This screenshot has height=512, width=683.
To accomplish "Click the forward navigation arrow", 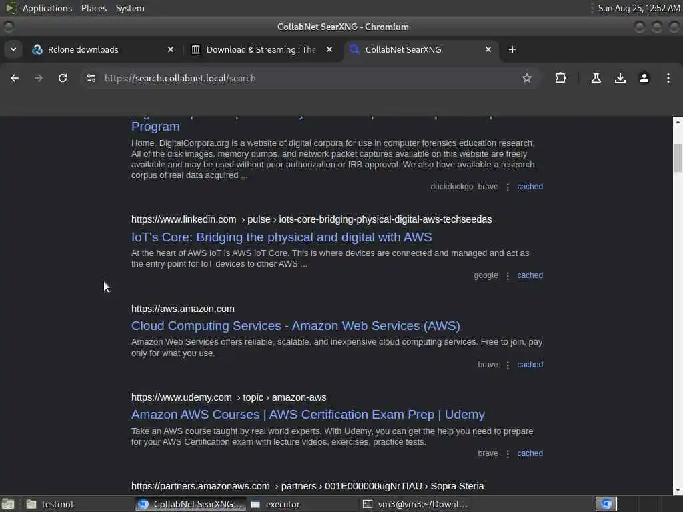I will (38, 78).
